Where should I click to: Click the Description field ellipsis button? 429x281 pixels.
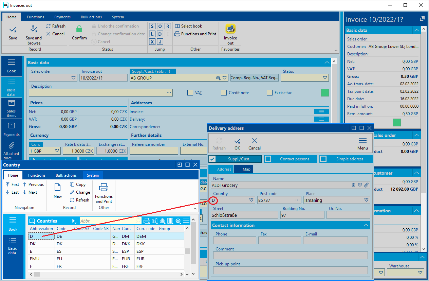(x=169, y=92)
